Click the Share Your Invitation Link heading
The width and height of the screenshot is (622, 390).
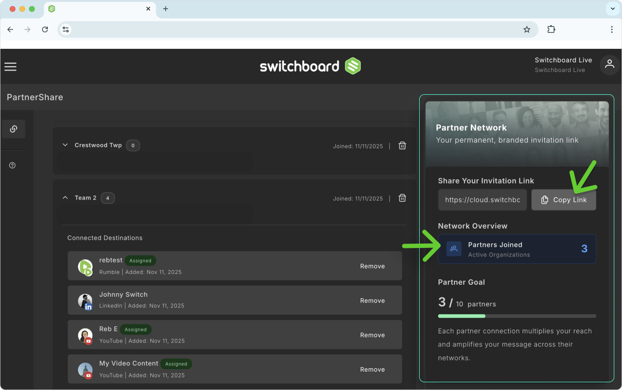coord(486,181)
